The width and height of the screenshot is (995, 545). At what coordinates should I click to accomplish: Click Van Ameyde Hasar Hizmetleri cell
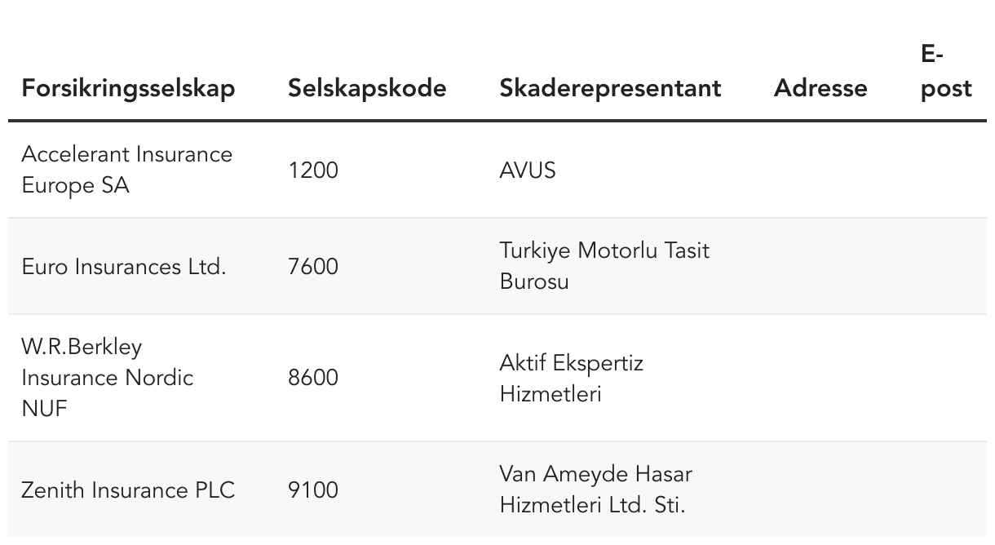tap(595, 490)
